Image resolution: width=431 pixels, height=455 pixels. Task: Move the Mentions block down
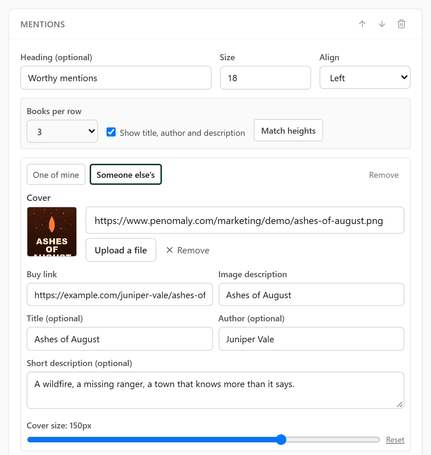pyautogui.click(x=382, y=24)
